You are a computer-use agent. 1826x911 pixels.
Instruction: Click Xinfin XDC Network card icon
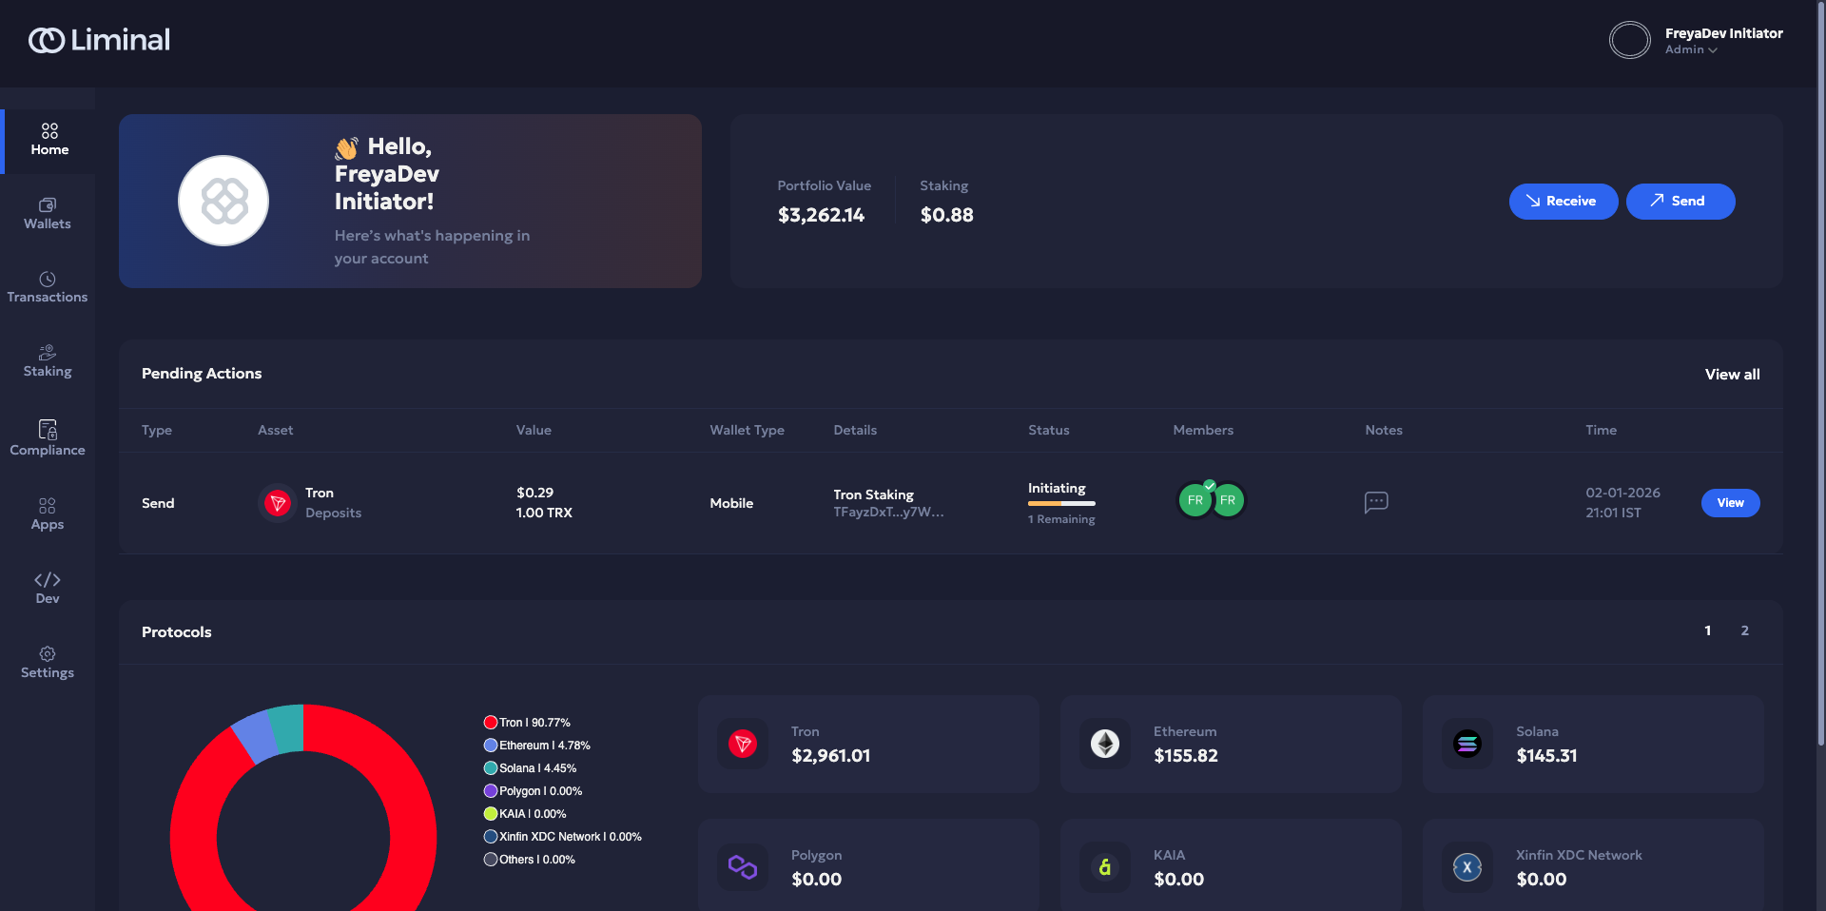tap(1467, 867)
